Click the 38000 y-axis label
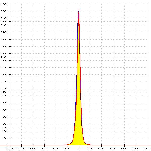The height and width of the screenshot is (151, 151). (x=4, y=11)
